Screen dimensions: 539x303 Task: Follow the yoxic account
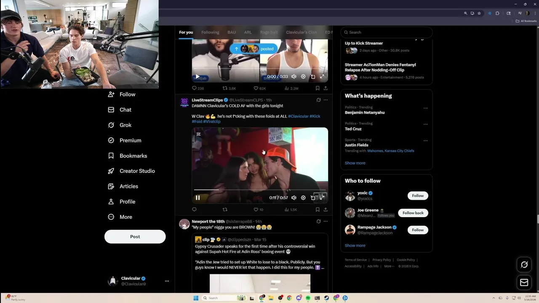click(418, 196)
